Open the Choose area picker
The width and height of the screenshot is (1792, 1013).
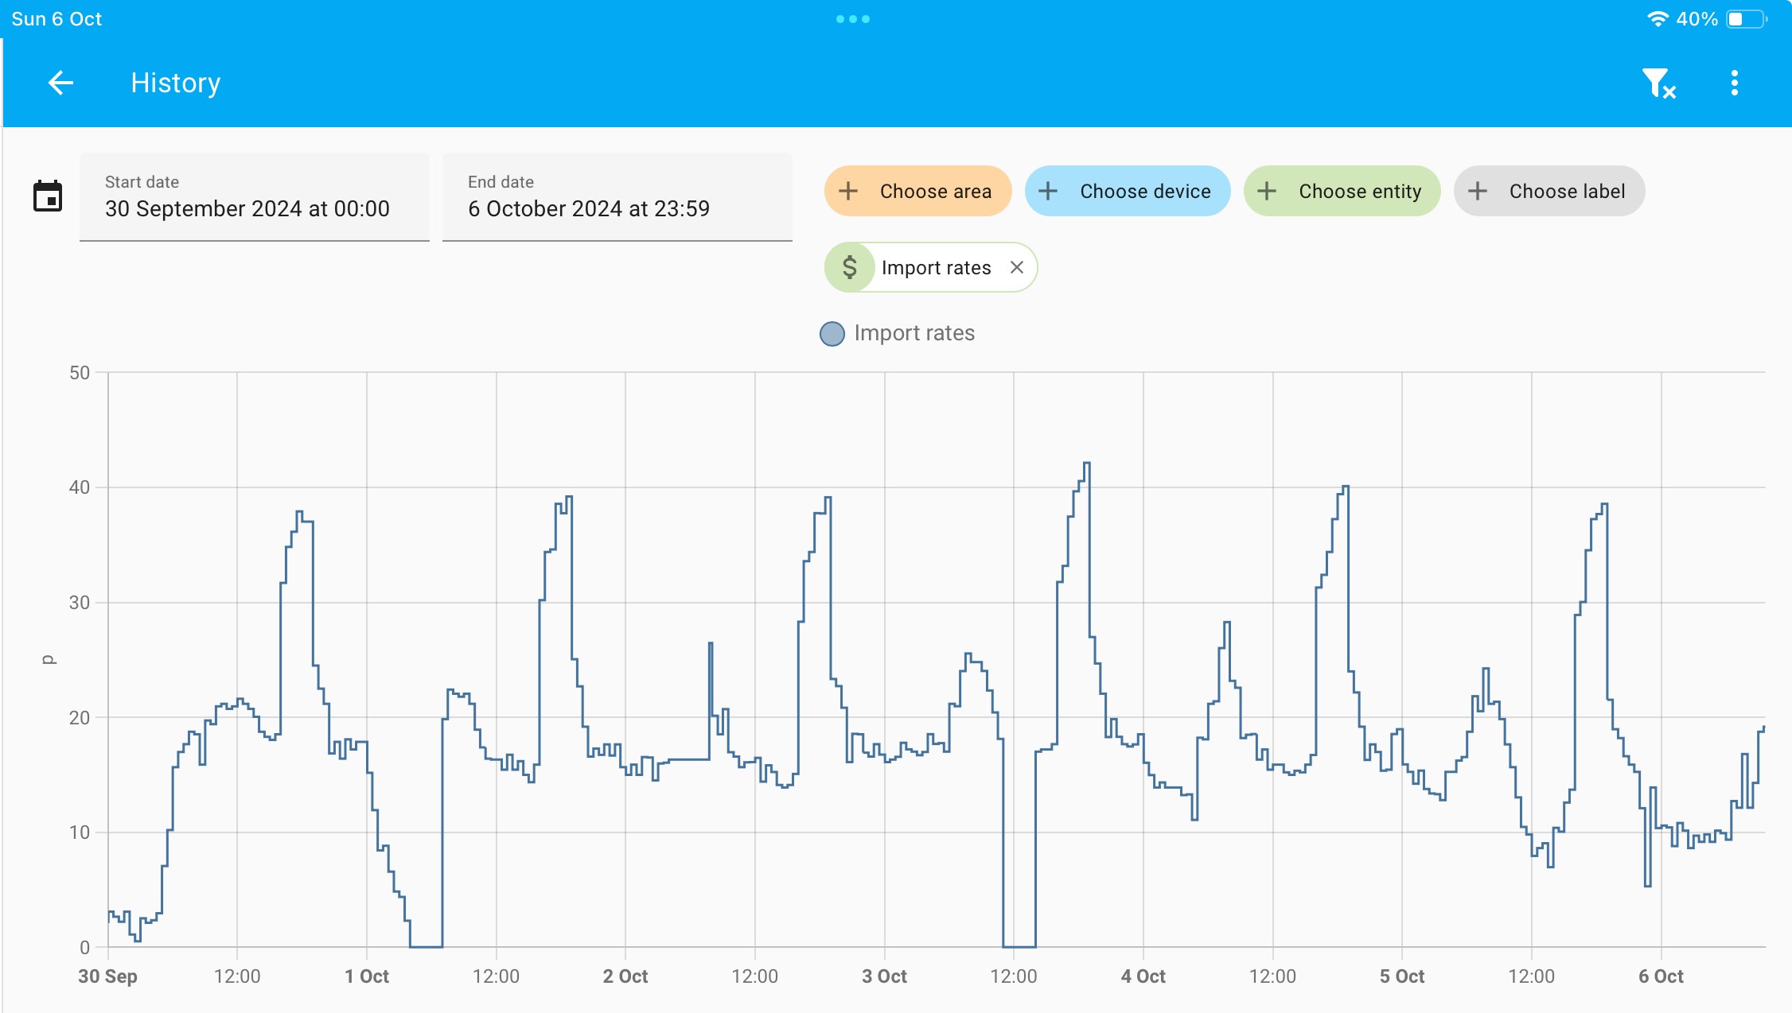pos(917,191)
